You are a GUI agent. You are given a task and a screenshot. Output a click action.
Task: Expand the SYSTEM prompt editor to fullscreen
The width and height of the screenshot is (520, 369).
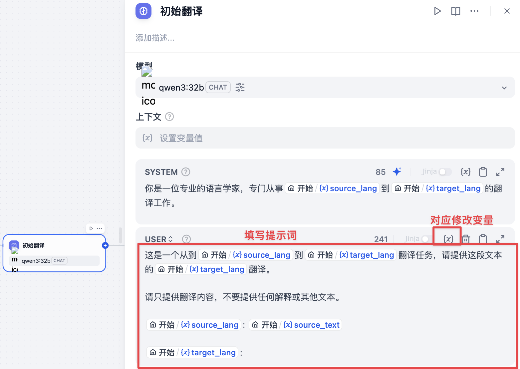tap(500, 172)
